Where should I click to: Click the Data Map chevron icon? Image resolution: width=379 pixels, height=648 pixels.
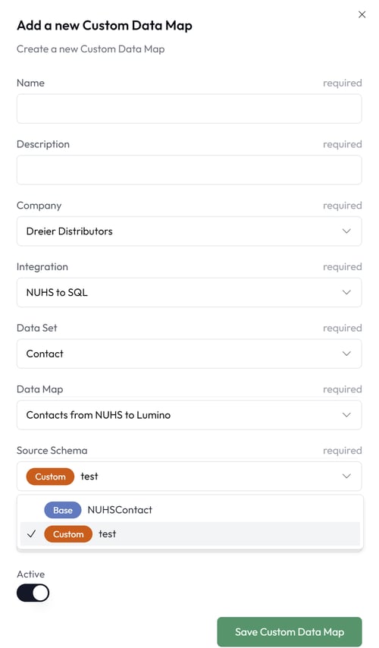346,414
